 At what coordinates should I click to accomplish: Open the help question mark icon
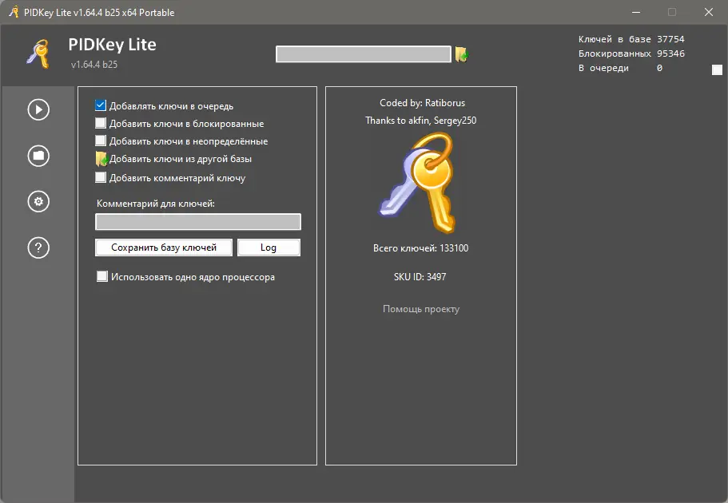point(38,248)
